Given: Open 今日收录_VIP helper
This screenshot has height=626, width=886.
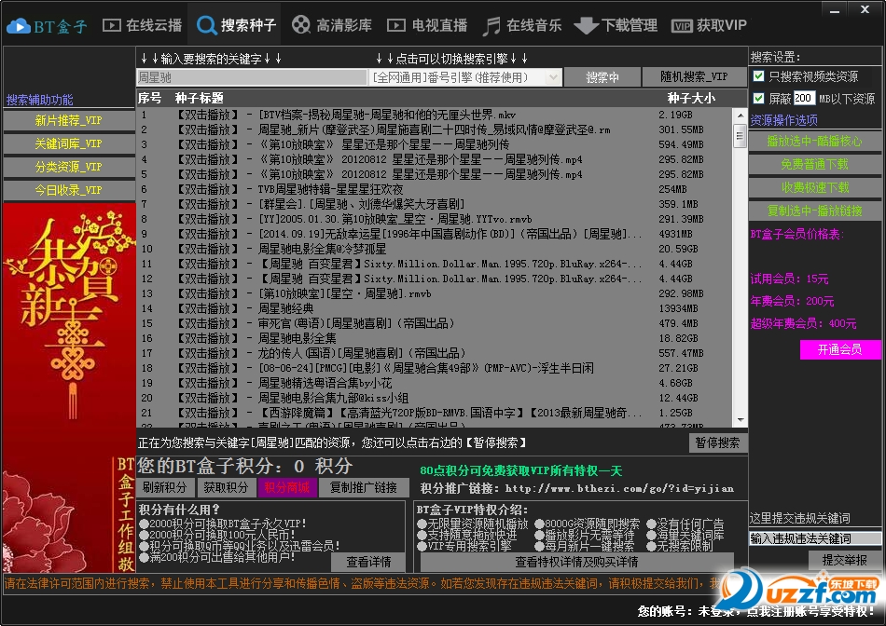Looking at the screenshot, I should pos(68,190).
